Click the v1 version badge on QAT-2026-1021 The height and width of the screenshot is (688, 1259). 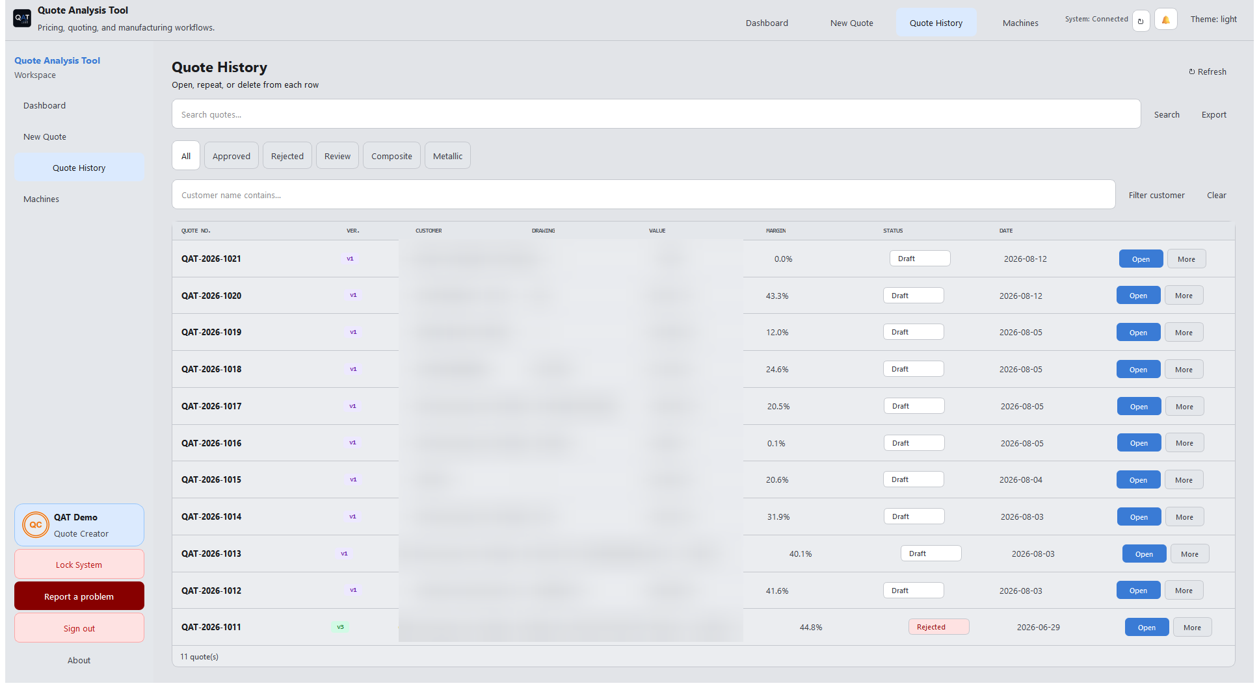[x=350, y=259]
